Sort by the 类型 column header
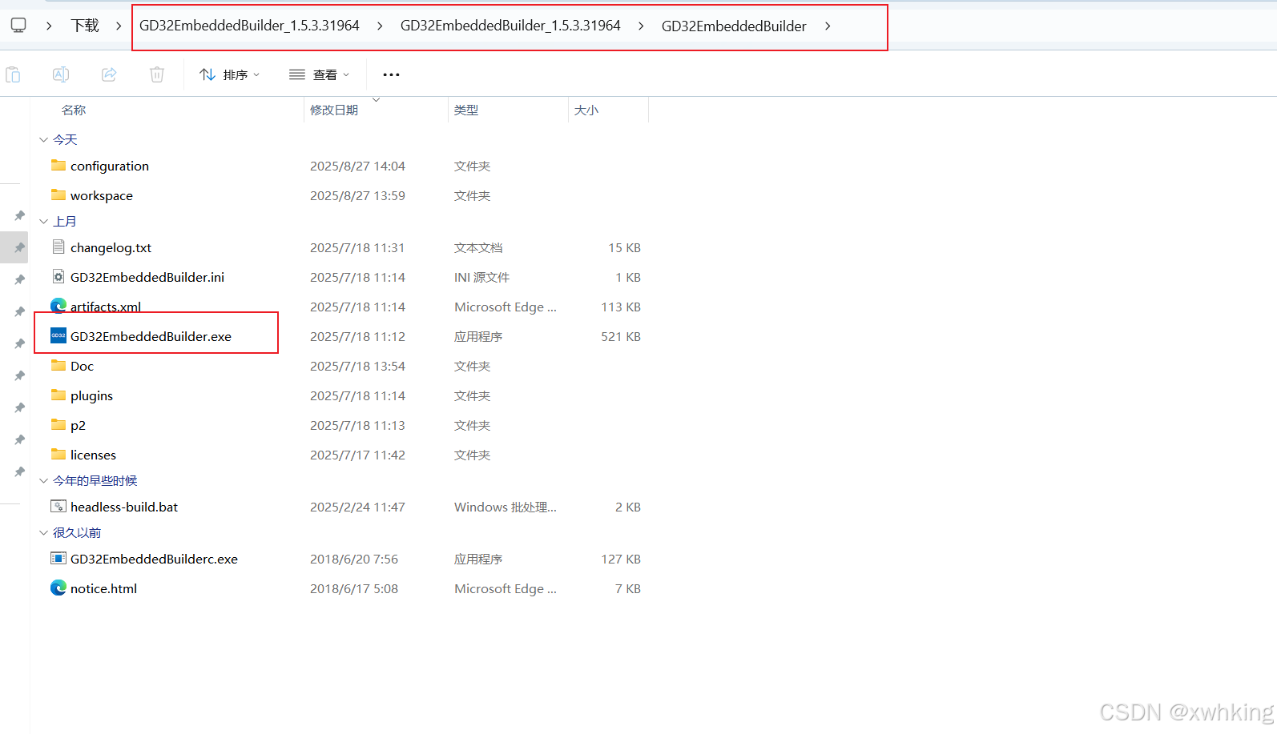The width and height of the screenshot is (1277, 734). coord(466,110)
